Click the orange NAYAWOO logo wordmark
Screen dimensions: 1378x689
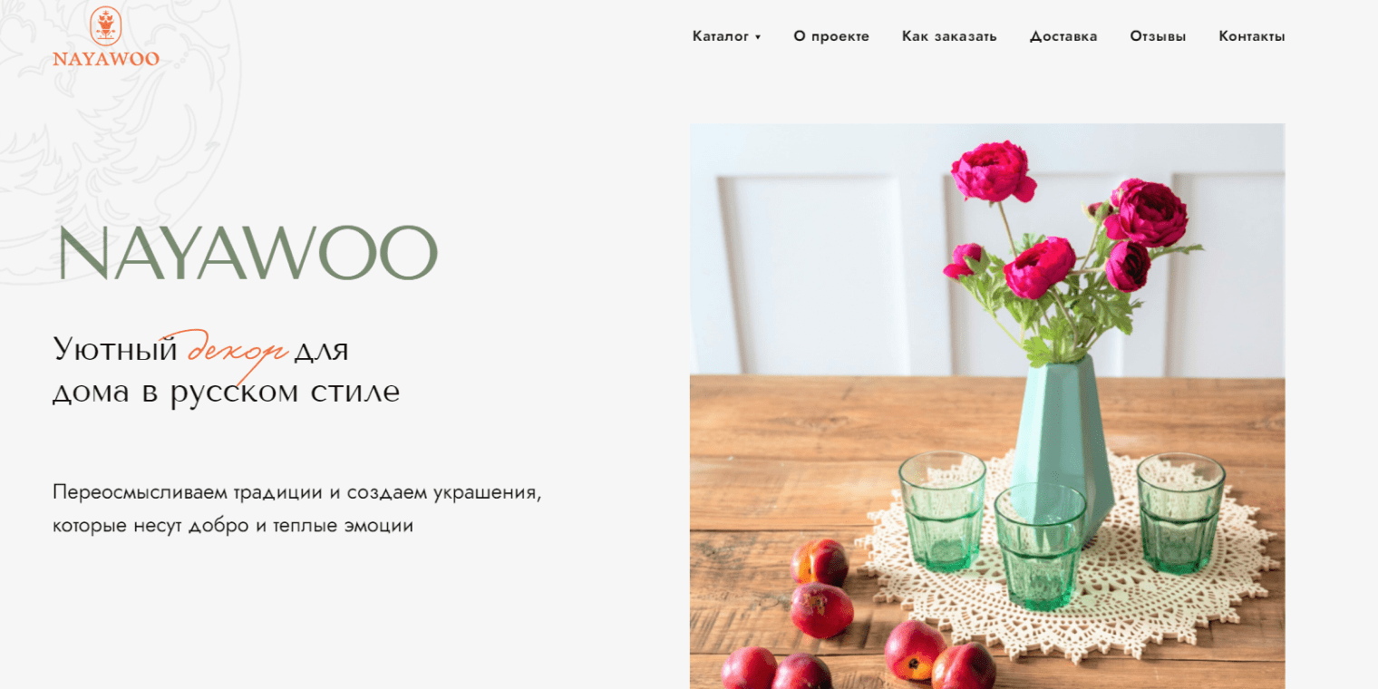pyautogui.click(x=106, y=59)
